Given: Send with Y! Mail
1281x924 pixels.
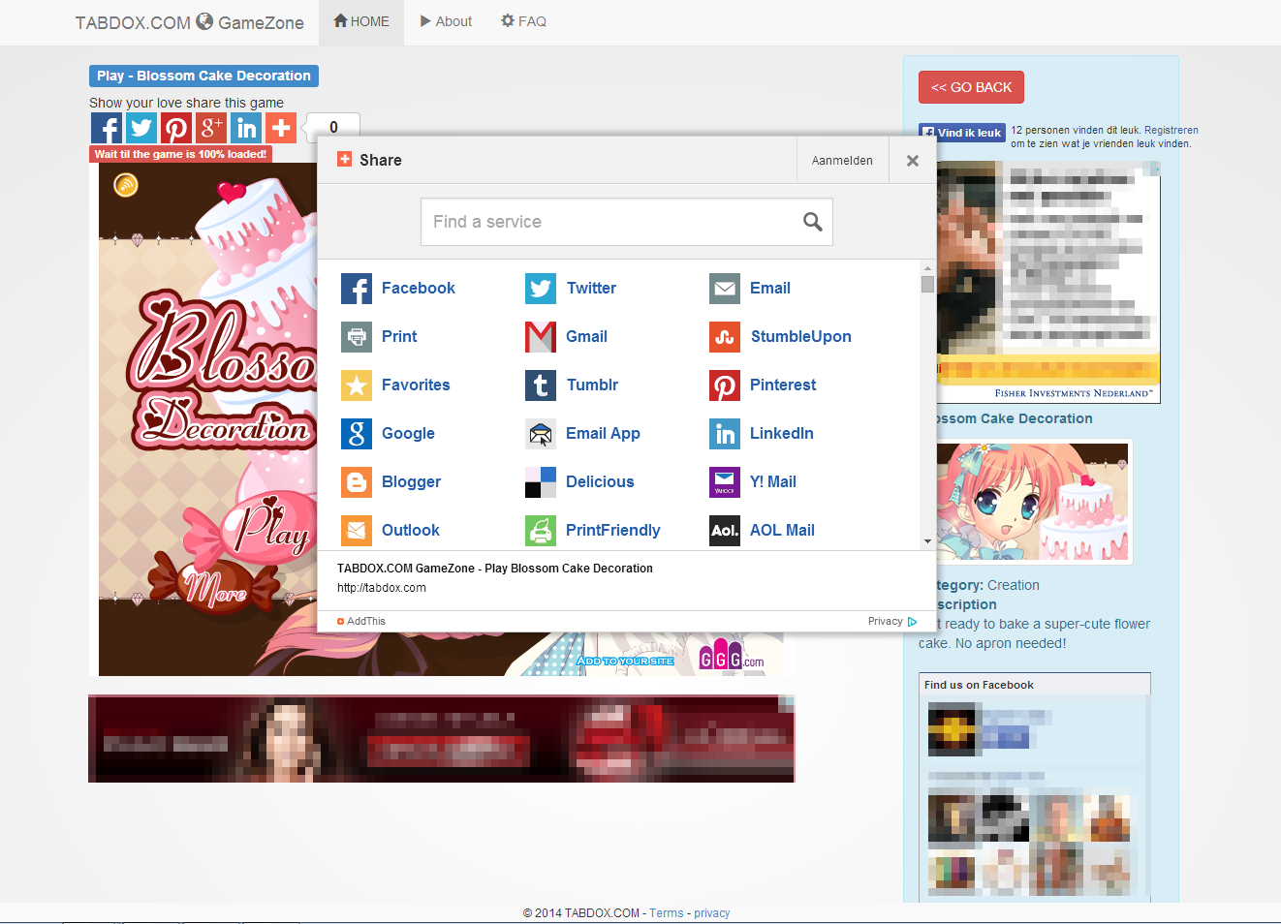Looking at the screenshot, I should tap(753, 482).
